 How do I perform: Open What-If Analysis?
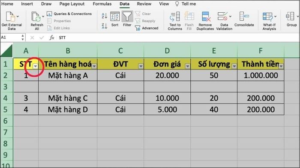coord(269,21)
